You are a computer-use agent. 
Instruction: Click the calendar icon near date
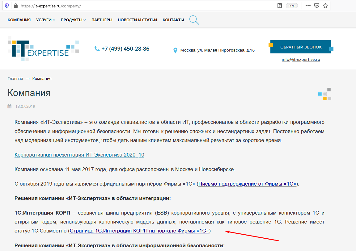10,106
